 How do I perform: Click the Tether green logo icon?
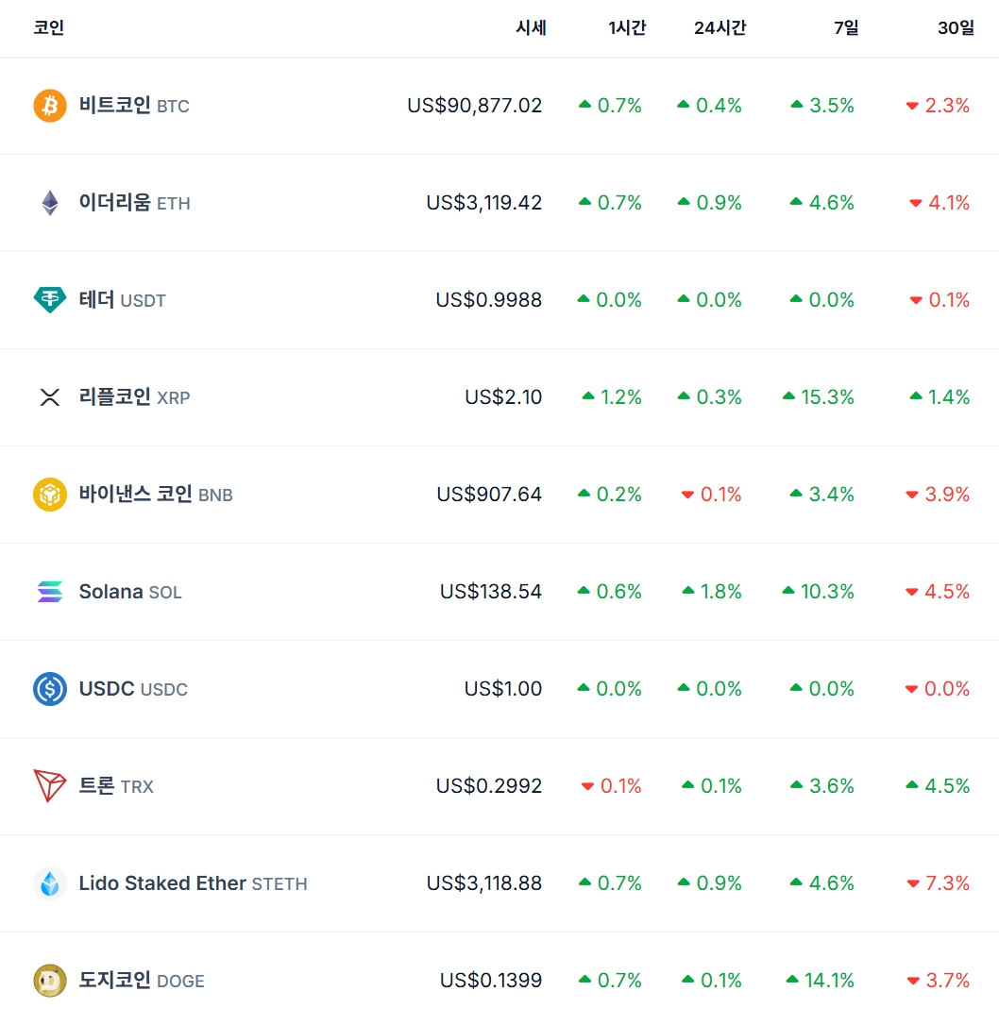click(50, 300)
